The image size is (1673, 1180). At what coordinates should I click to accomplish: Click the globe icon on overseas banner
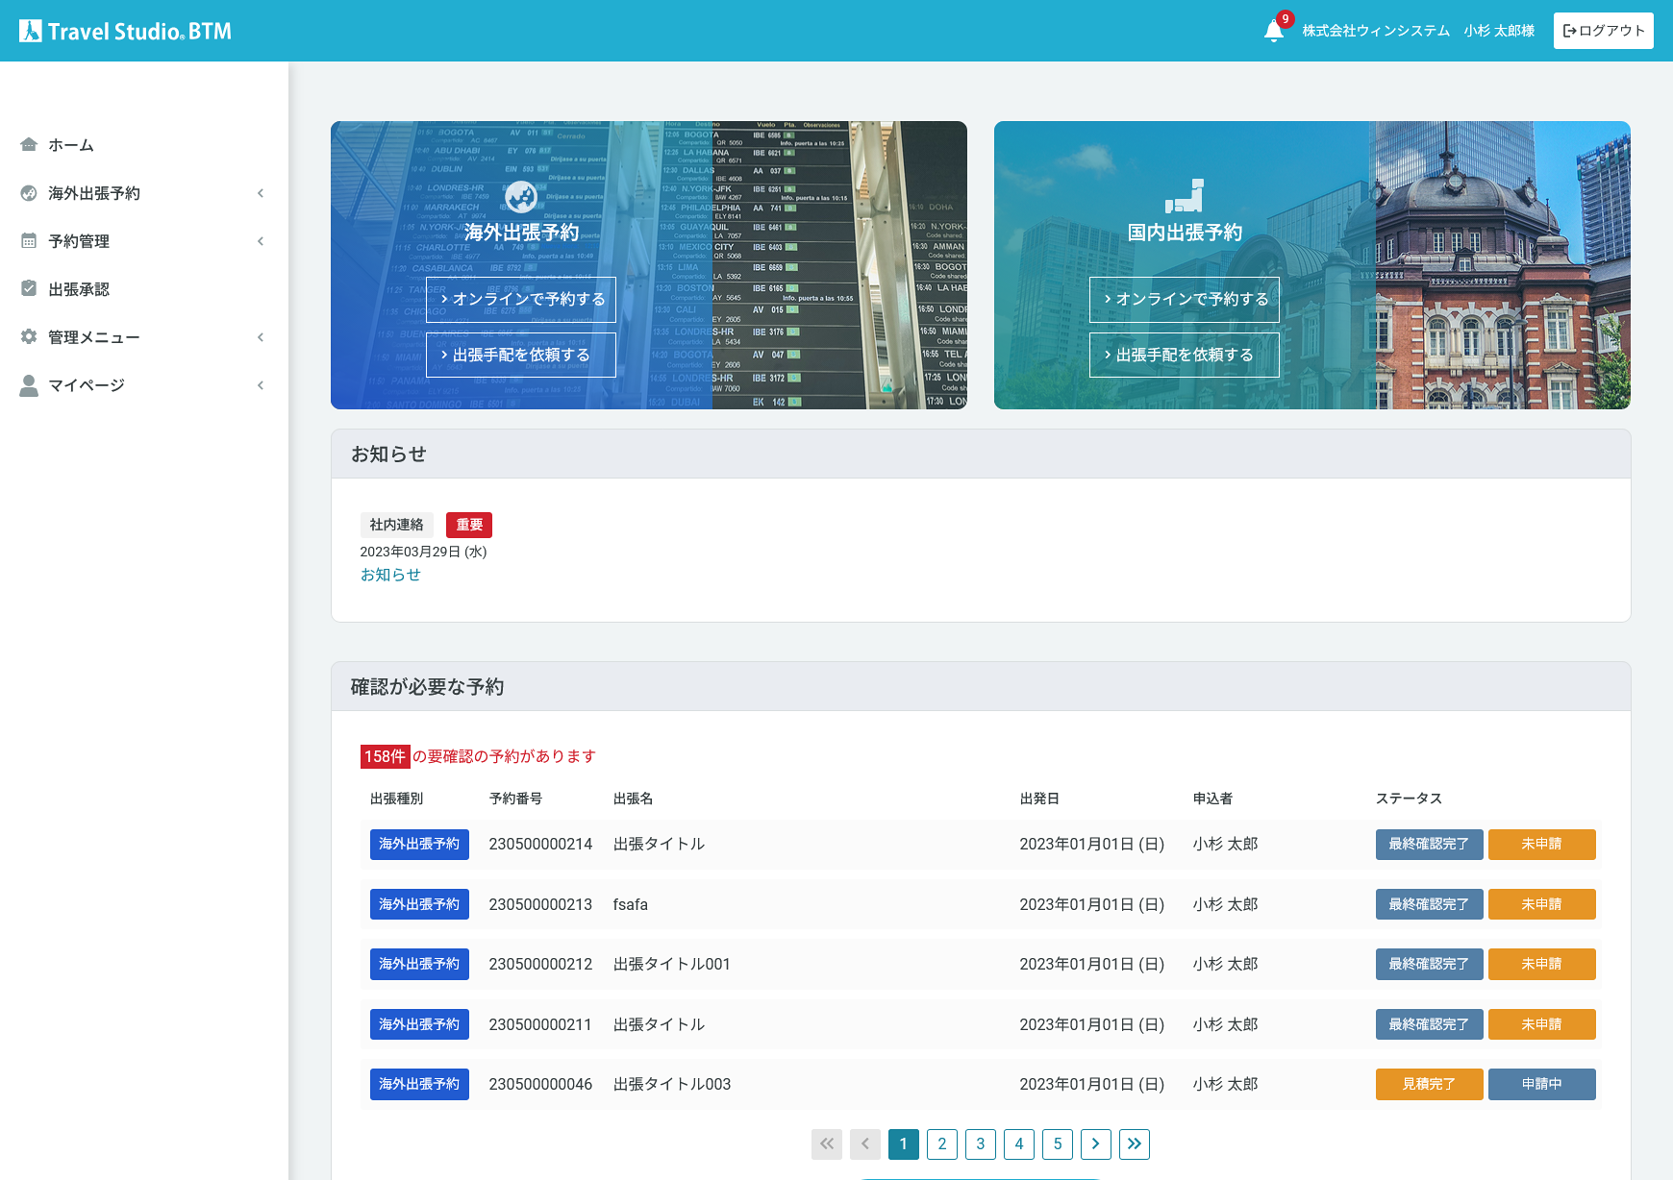(521, 197)
